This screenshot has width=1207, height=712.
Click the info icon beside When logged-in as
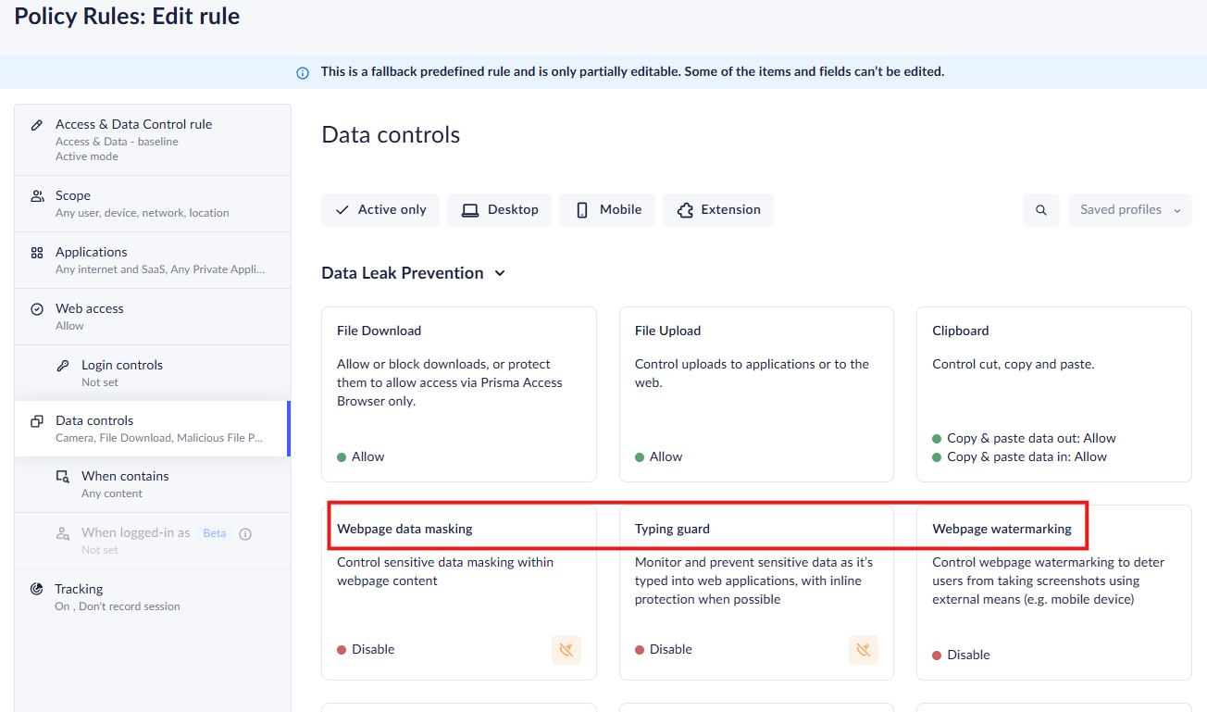[x=244, y=533]
